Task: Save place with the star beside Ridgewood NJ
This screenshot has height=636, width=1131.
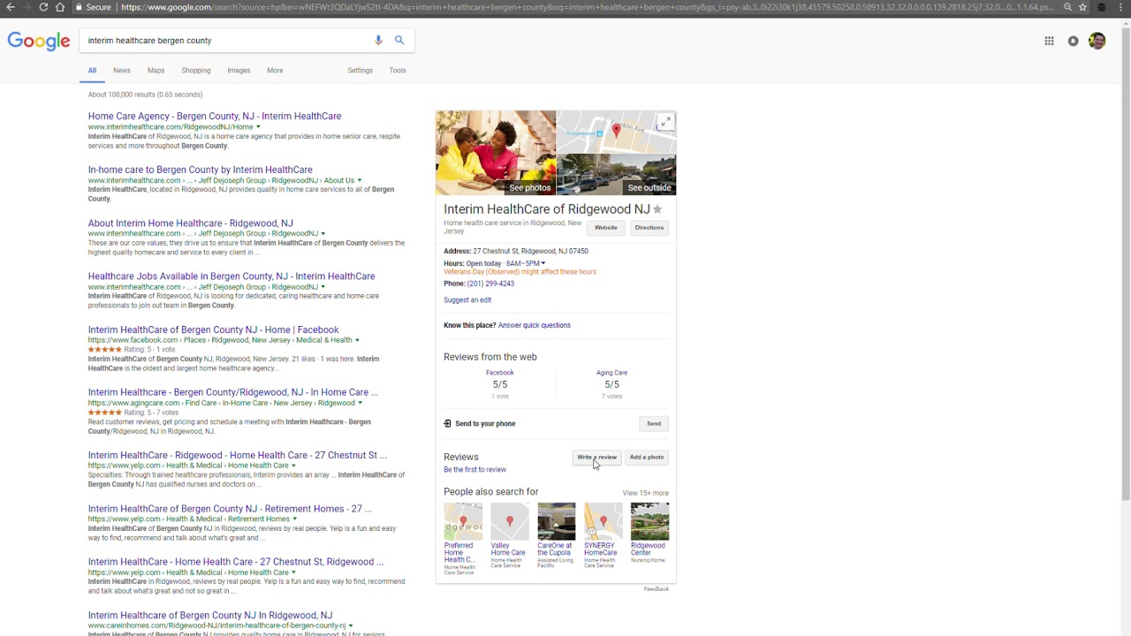Action: 657,209
